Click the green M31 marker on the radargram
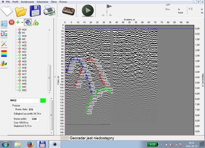 (86, 112)
